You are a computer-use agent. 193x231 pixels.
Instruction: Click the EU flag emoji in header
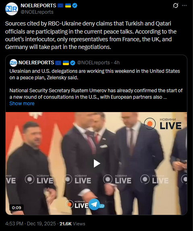[x=60, y=6]
